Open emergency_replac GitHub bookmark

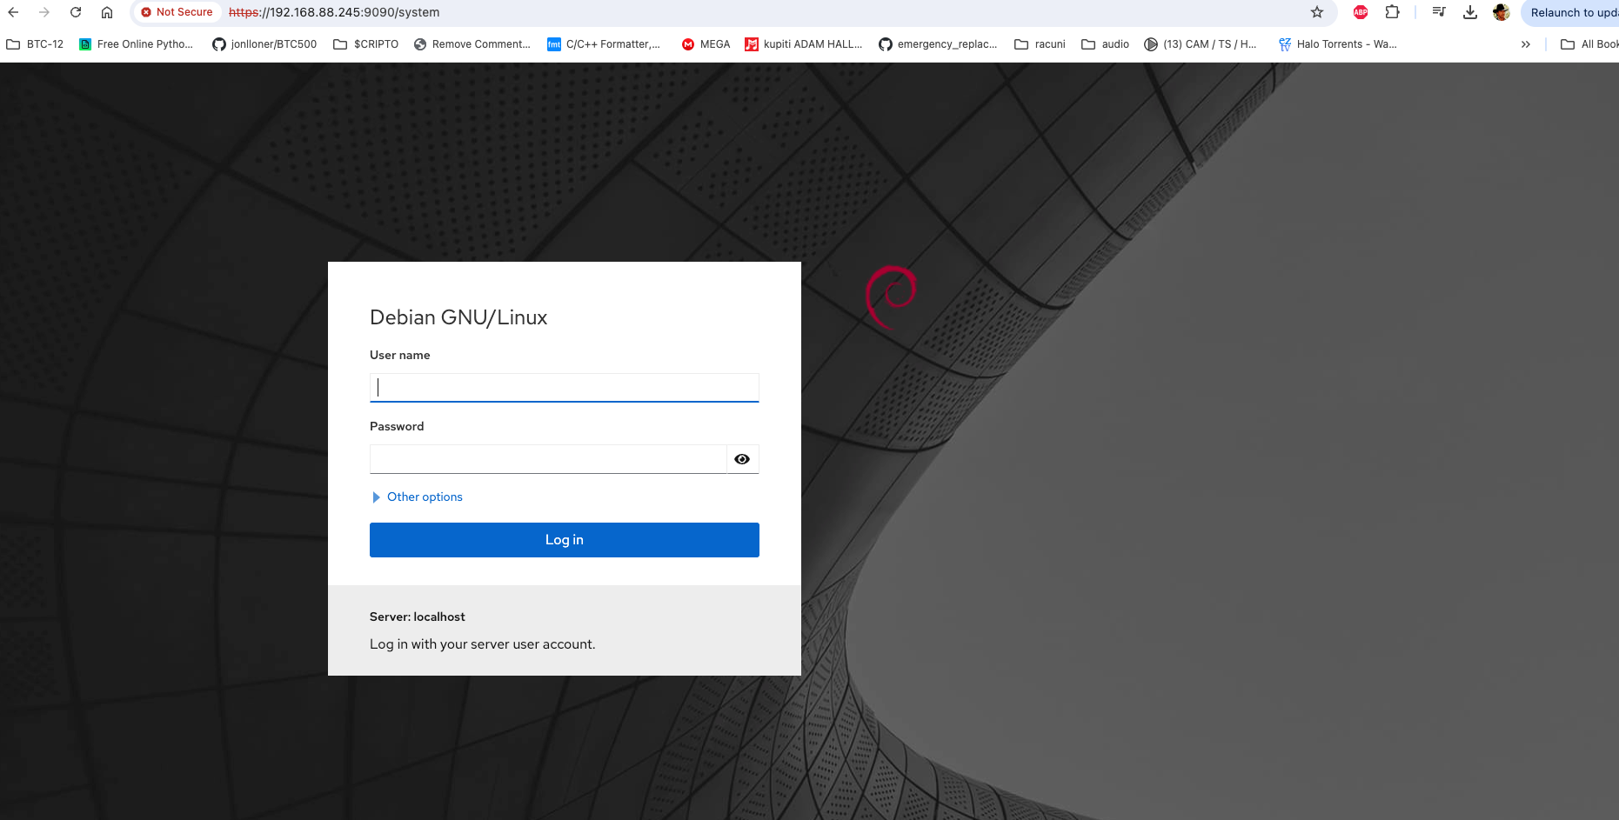coord(938,44)
